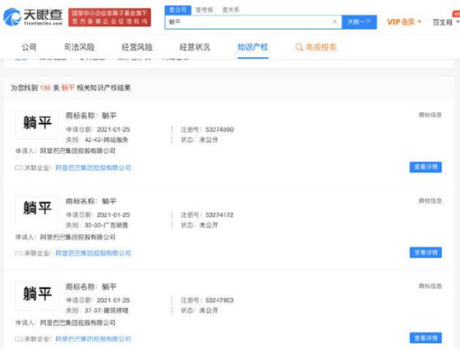Screen dimensions: 460x349
Task: Click registration number 53274172
Action: [219, 215]
